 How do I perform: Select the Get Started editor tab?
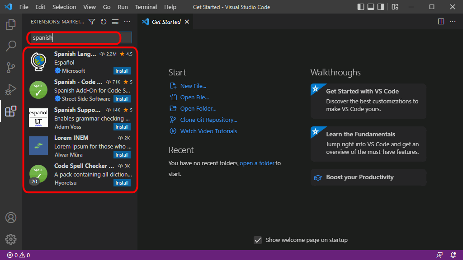(x=165, y=22)
